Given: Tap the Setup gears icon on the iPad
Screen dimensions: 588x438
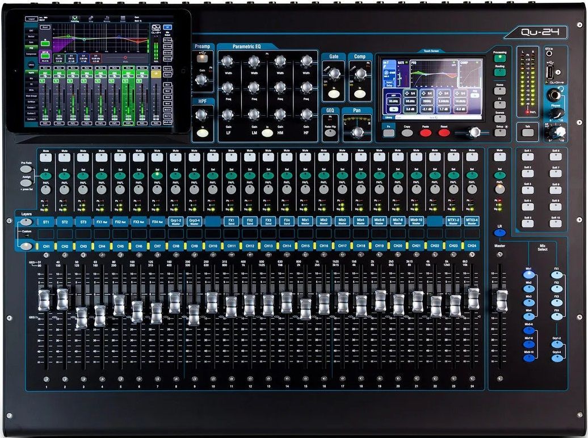Looking at the screenshot, I should point(91,19).
